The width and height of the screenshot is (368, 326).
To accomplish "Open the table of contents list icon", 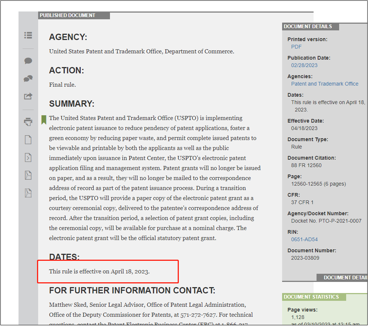I will pos(28,35).
